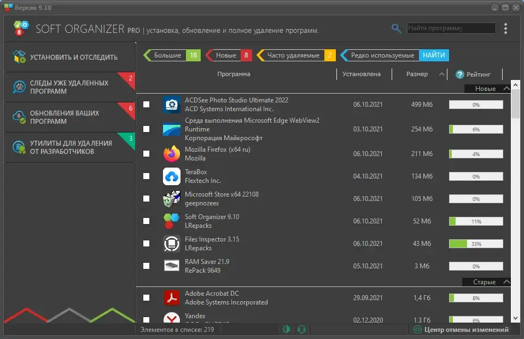
Task: Click the paw-print traces icon
Action: pos(19,87)
